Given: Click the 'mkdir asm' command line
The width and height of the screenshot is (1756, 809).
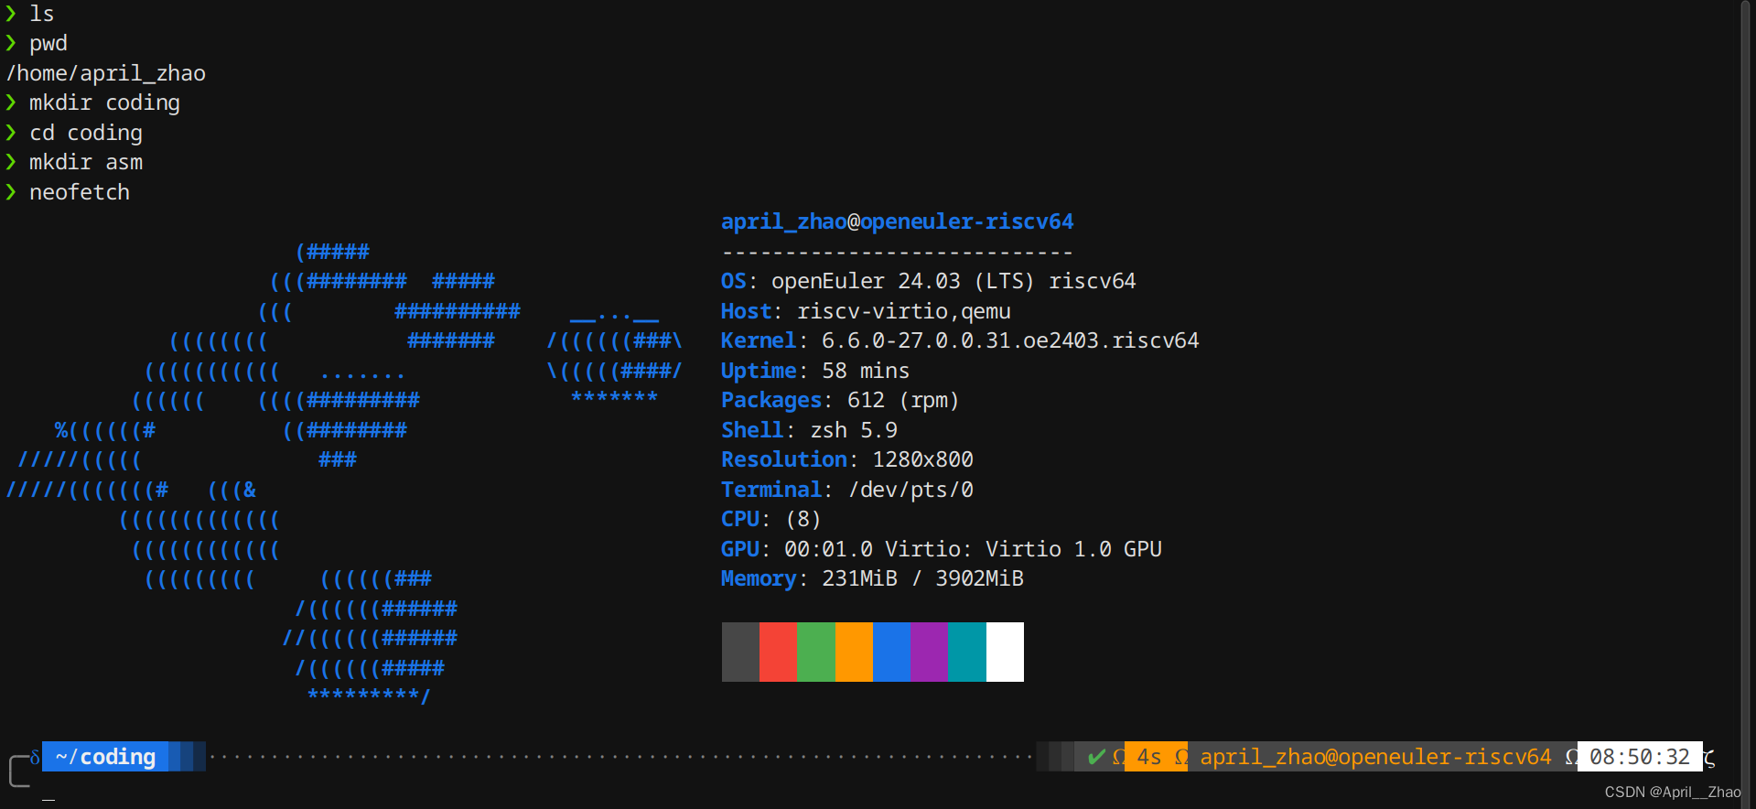Looking at the screenshot, I should [74, 162].
